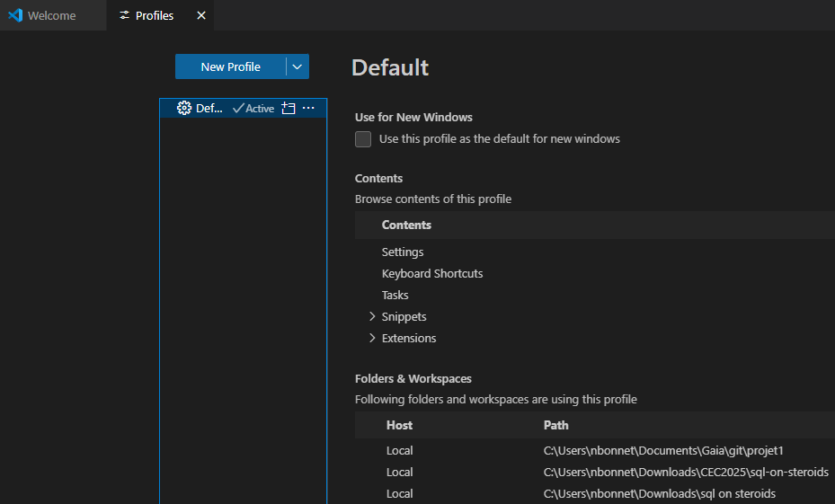Click the Path column header

click(556, 425)
